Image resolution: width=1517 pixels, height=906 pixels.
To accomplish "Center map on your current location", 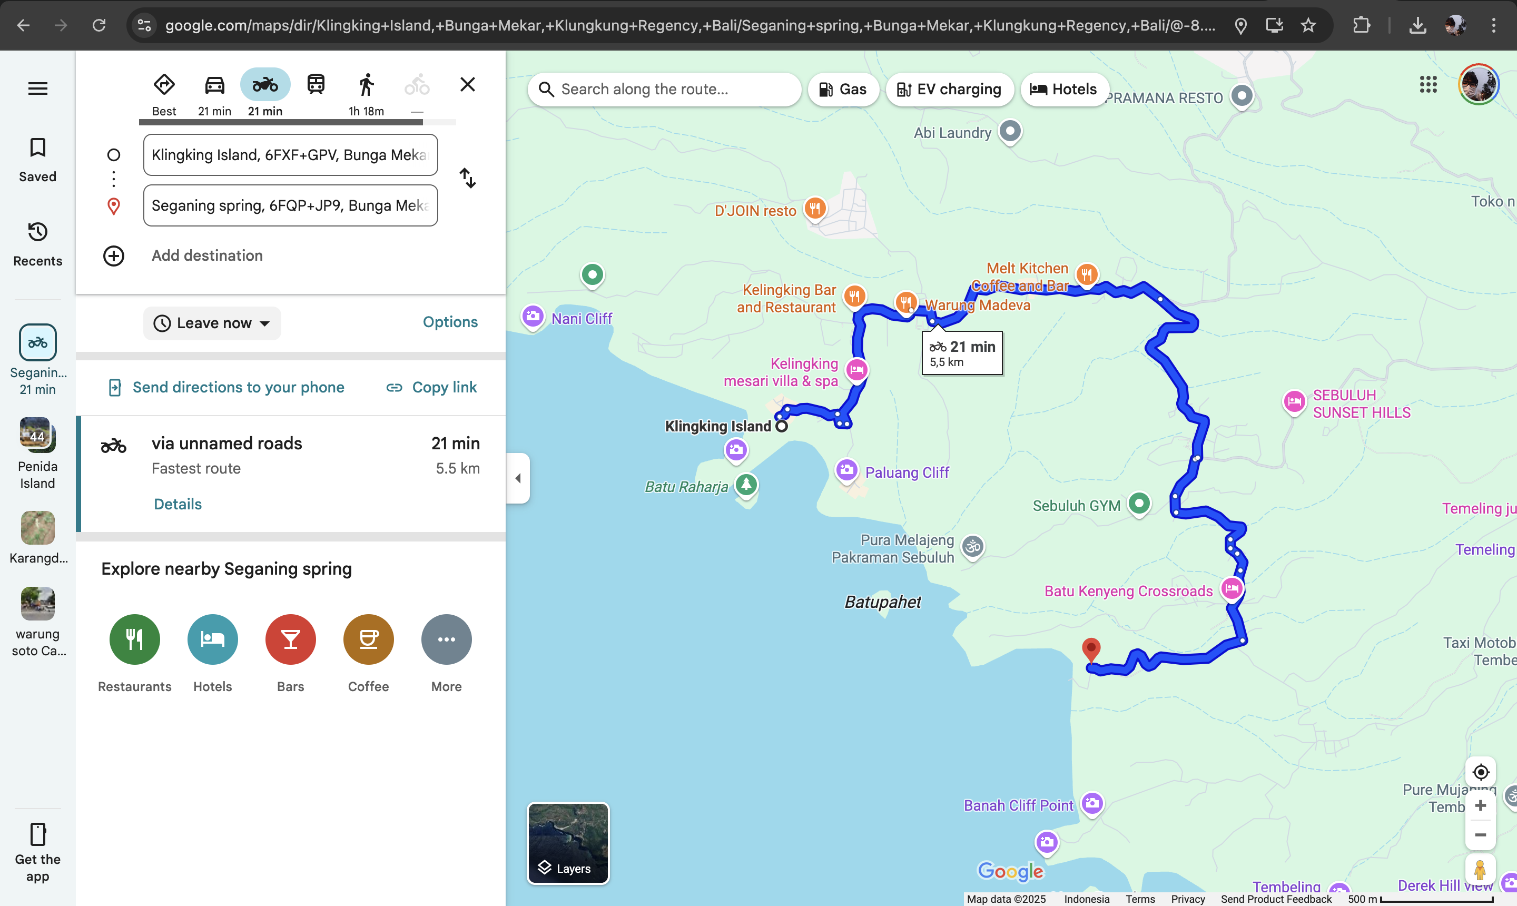I will coord(1480,772).
